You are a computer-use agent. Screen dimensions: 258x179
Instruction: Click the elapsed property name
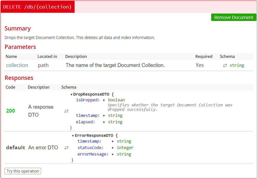click(86, 122)
